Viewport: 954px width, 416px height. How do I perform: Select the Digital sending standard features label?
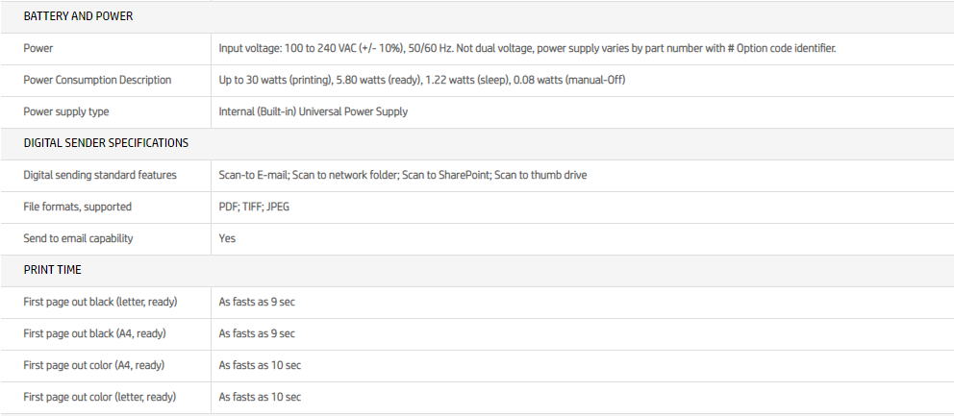100,175
